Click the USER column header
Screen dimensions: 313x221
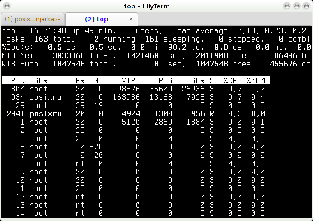point(38,80)
